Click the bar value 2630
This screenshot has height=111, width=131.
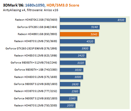[75, 84]
